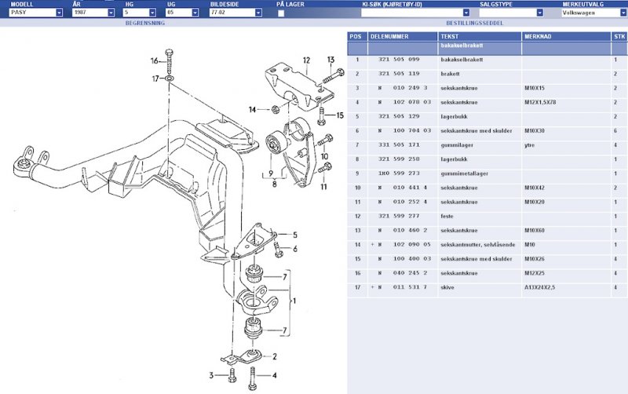
Task: Click callout number 12 in the diagram
Action: coord(307,60)
